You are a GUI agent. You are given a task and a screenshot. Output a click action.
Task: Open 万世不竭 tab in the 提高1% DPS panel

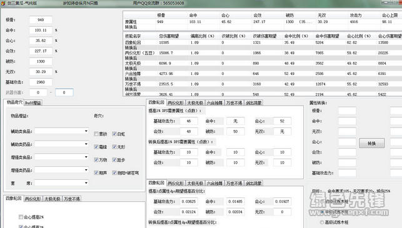tap(234, 102)
